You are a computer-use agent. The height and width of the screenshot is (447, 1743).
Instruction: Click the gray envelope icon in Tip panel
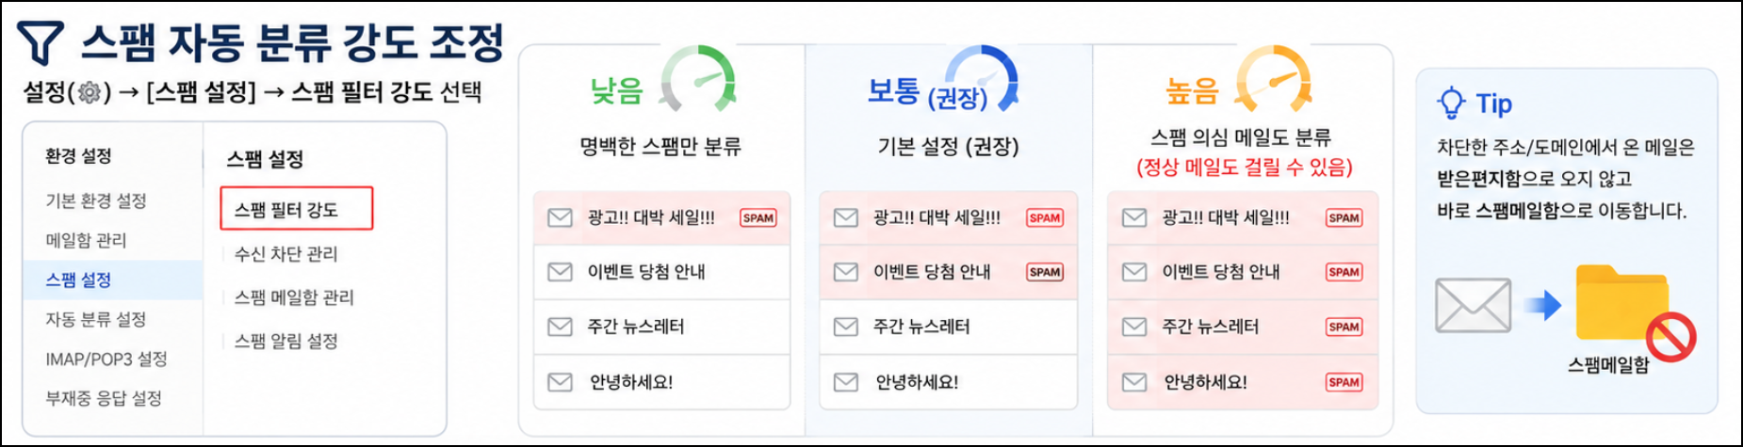(1473, 305)
